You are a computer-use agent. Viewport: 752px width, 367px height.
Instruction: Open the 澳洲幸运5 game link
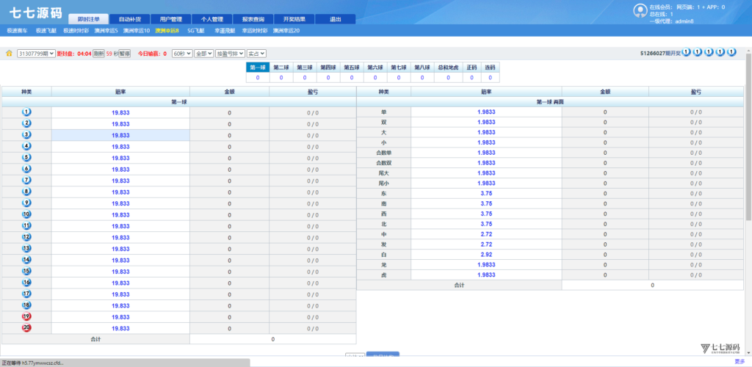coord(106,31)
